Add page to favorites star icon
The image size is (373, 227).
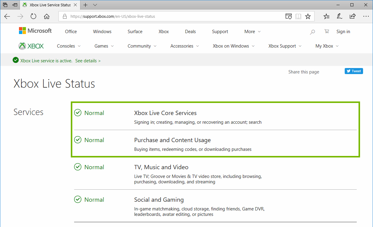coord(308,17)
